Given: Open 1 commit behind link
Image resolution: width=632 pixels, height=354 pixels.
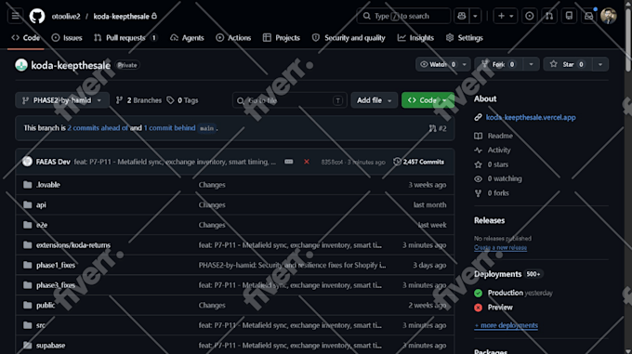Looking at the screenshot, I should click(x=170, y=128).
